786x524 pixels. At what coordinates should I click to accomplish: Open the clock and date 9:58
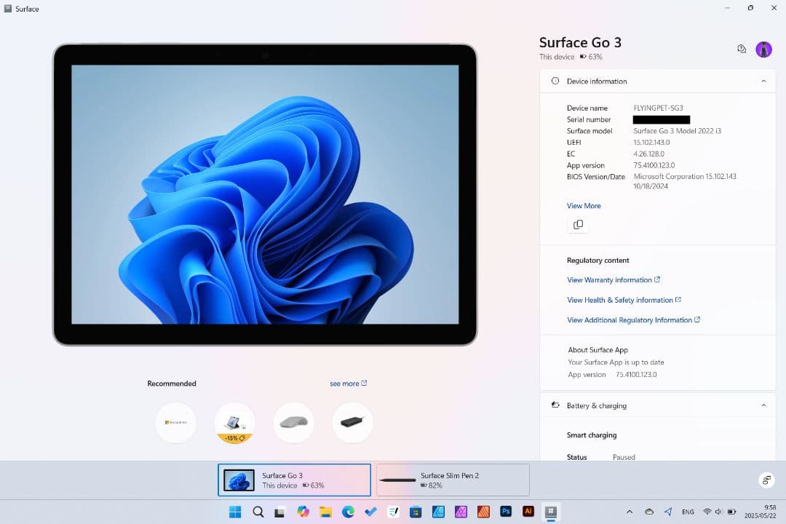point(760,512)
